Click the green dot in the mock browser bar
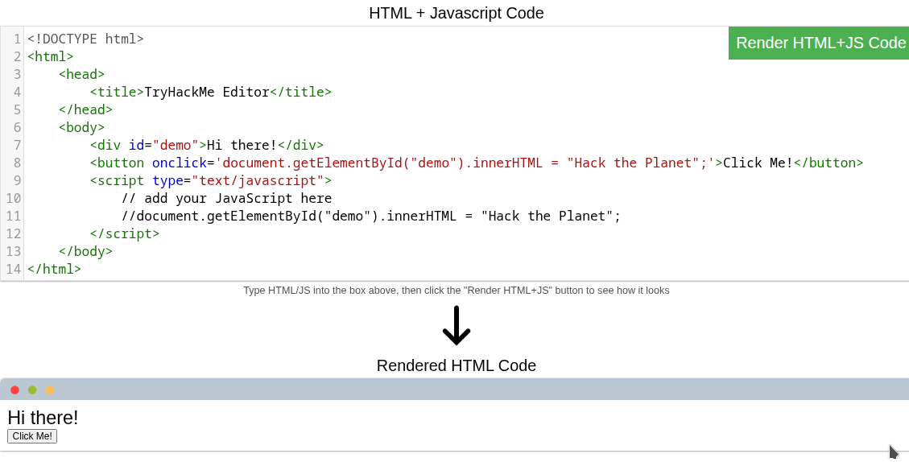 32,390
